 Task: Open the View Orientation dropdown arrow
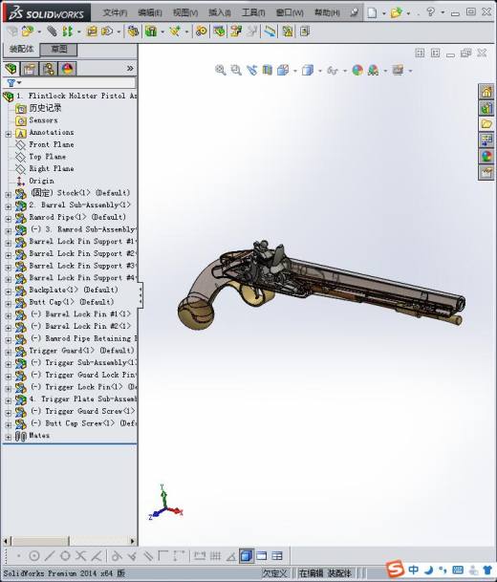point(295,71)
